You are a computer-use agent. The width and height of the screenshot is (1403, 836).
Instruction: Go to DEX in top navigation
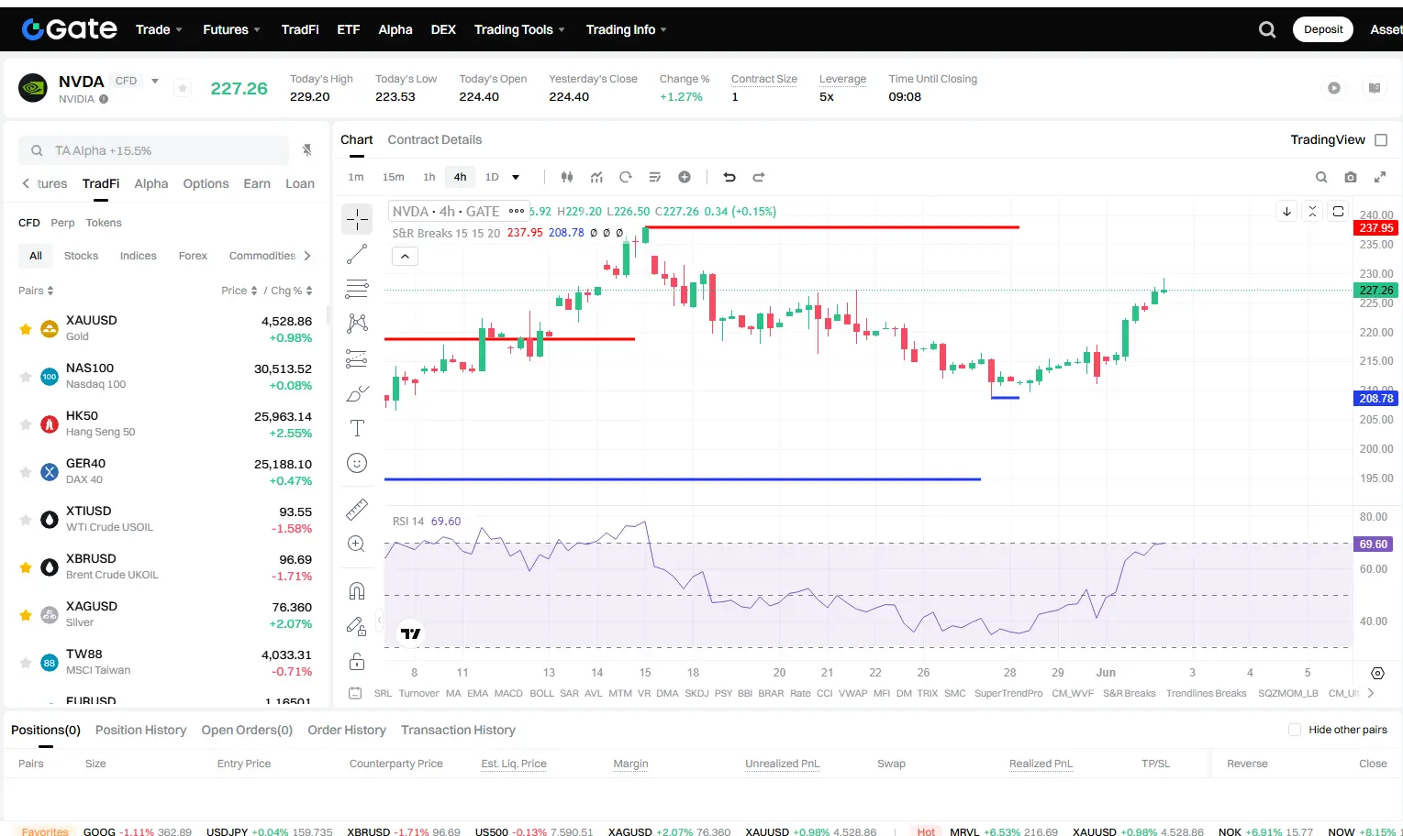coord(443,29)
